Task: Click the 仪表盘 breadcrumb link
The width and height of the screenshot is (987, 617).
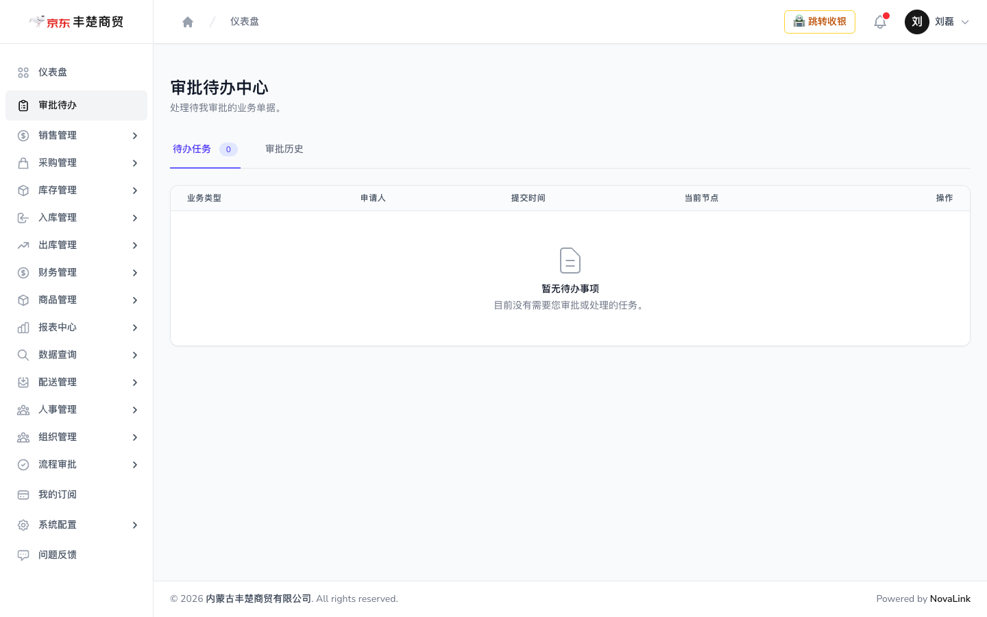Action: [245, 22]
